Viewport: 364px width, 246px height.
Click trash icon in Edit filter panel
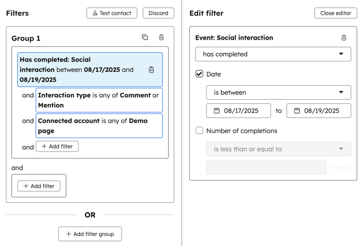pos(344,38)
